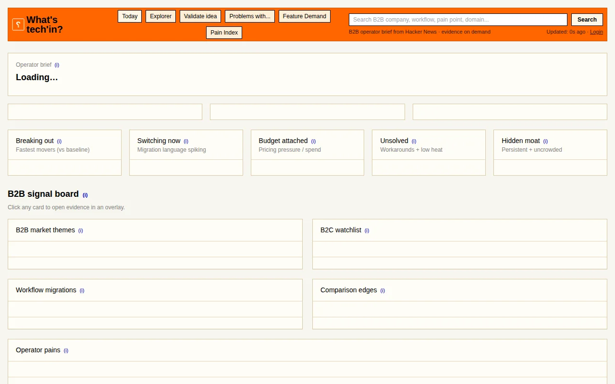Open info icon next to Workflow migrations

(x=82, y=290)
